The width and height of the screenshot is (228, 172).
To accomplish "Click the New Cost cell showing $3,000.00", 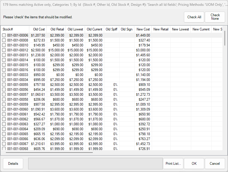I will click(x=143, y=50).
